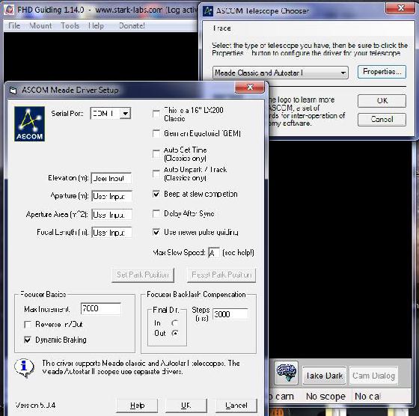Click the Take Dark button
419x416 pixels.
pos(324,376)
